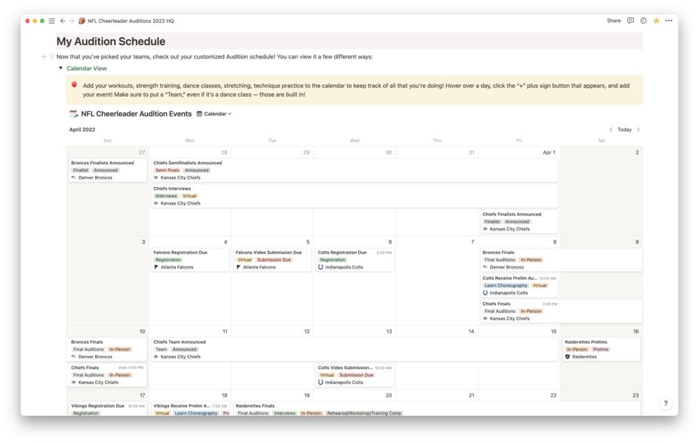Click Broncos icon on Broncos Finalists Announced
The width and height of the screenshot is (699, 443).
click(74, 178)
